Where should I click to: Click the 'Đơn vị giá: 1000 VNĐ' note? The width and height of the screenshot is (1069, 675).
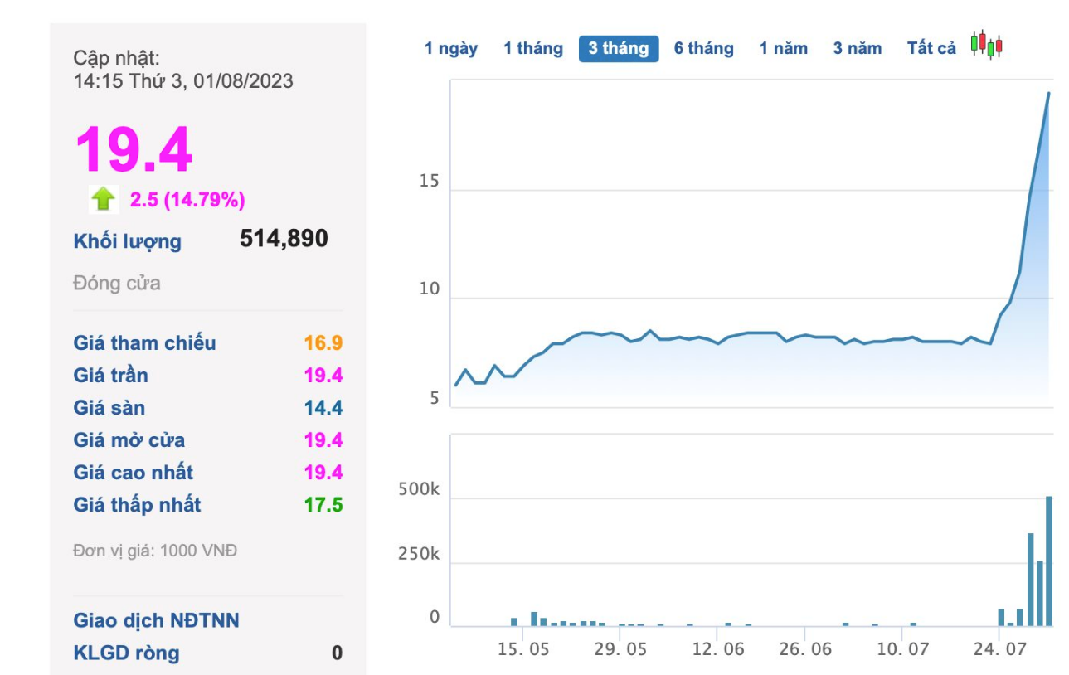[x=155, y=551]
